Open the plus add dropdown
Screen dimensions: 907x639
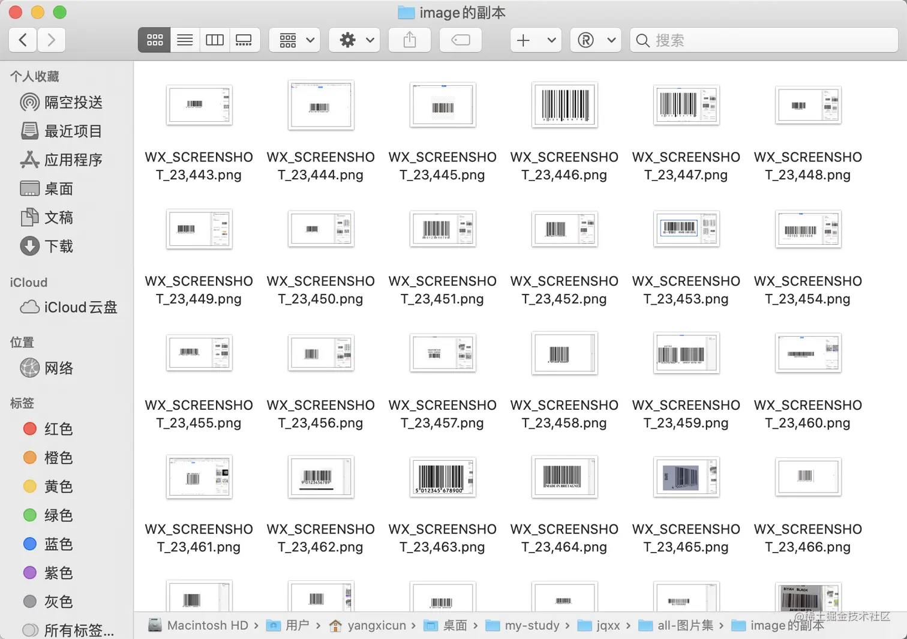tap(536, 40)
